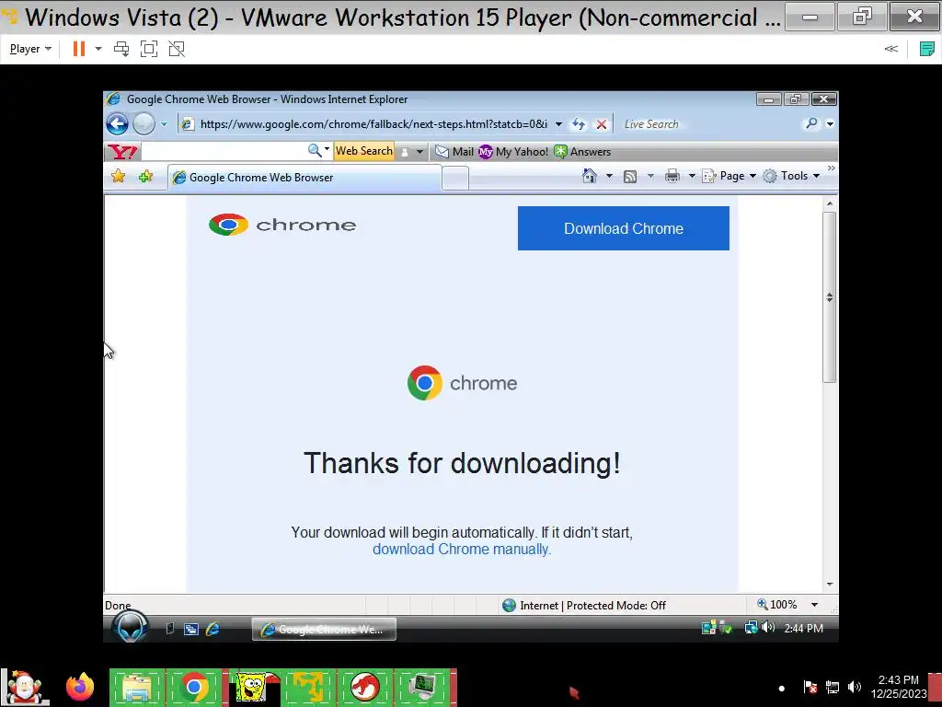942x707 pixels.
Task: Click the host taskbar speaker icon
Action: [x=855, y=687]
